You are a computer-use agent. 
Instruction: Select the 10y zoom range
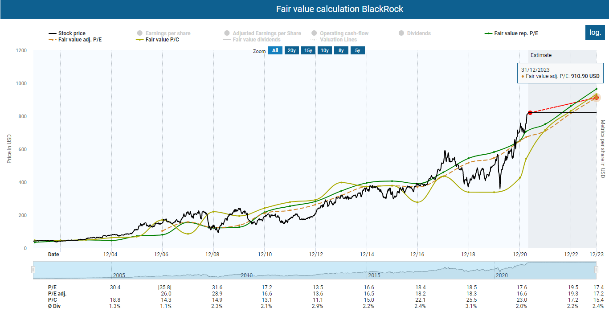pyautogui.click(x=324, y=51)
